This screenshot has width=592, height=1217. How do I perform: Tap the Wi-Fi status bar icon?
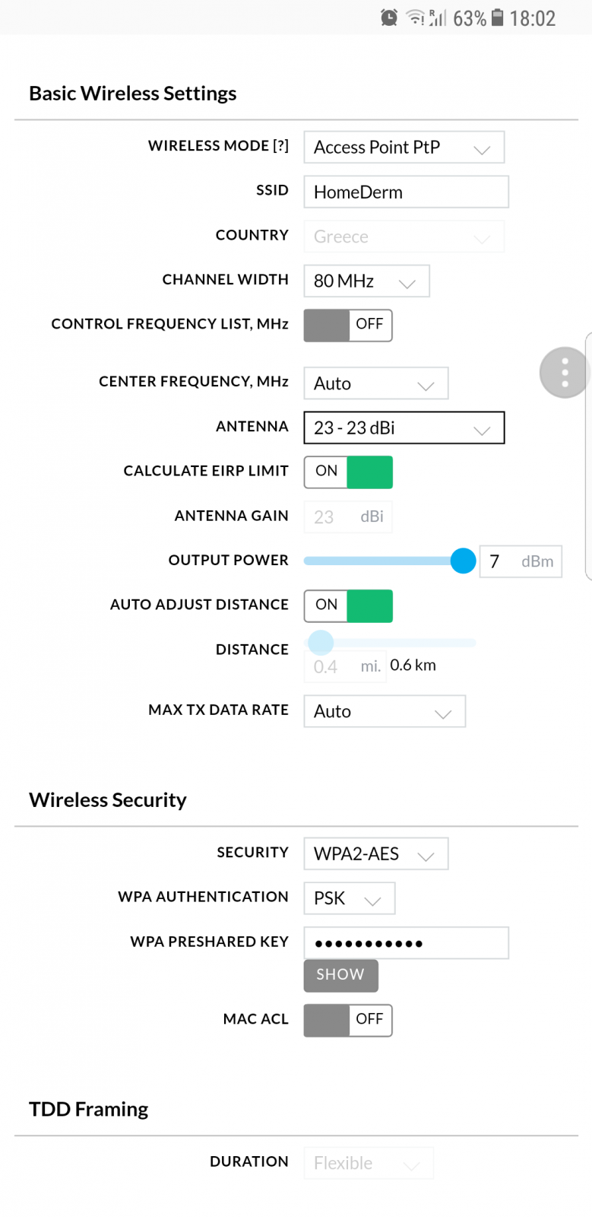[416, 17]
